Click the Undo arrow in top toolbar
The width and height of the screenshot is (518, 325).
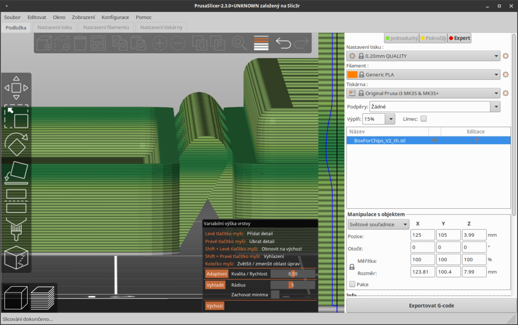(283, 44)
